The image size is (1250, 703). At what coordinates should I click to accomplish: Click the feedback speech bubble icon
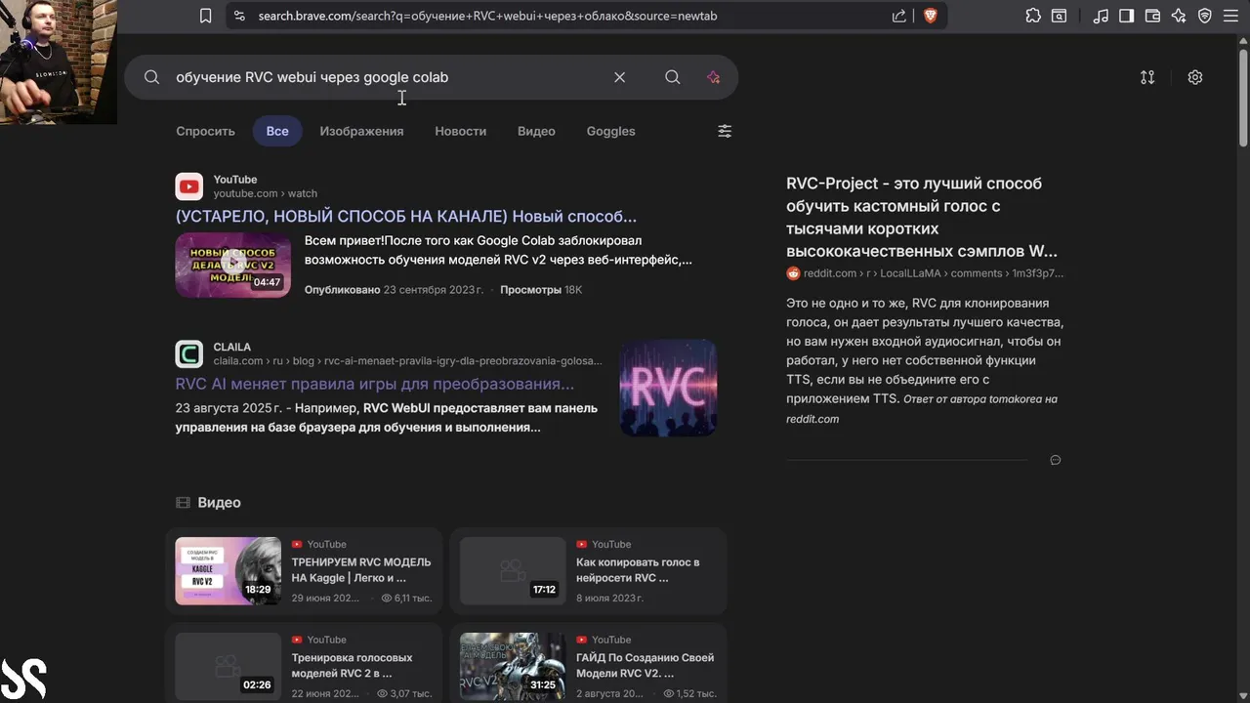(1055, 460)
